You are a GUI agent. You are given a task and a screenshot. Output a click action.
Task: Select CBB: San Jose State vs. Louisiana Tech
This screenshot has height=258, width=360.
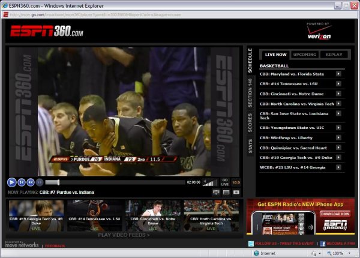tap(294, 116)
